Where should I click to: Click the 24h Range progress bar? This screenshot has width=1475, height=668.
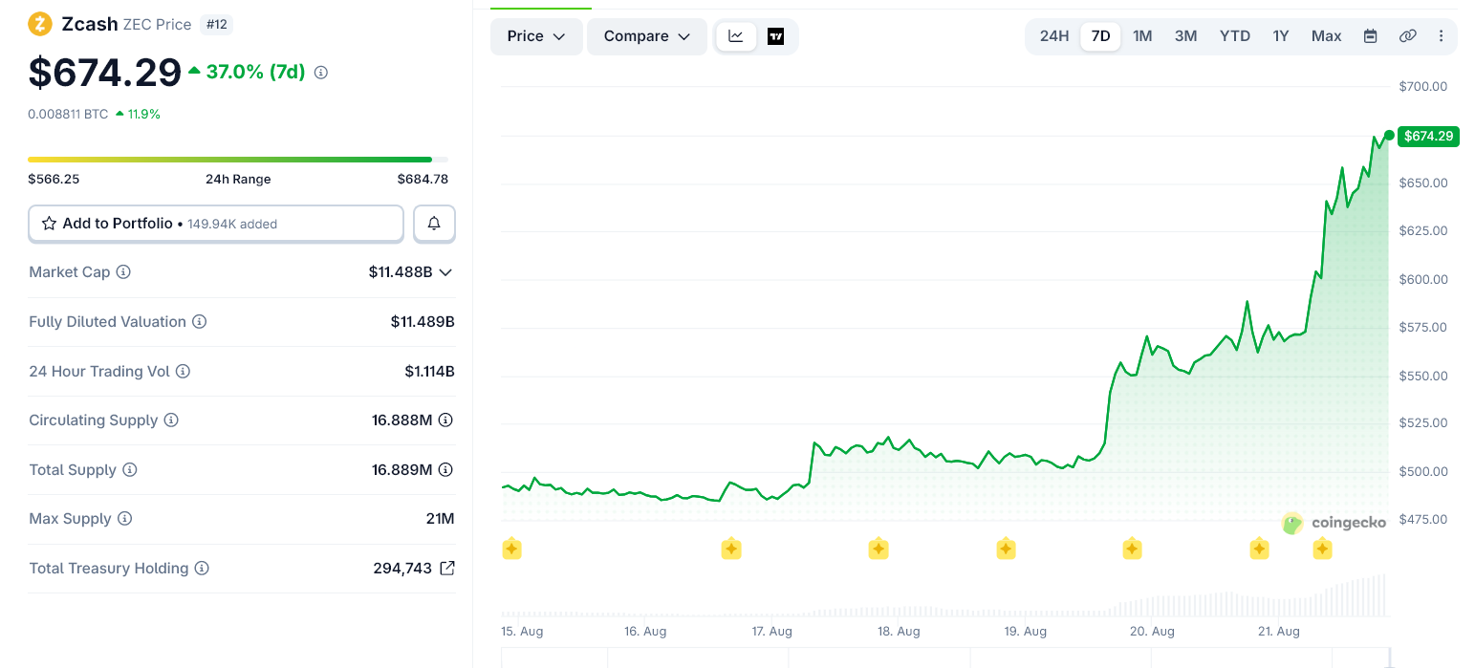point(238,160)
